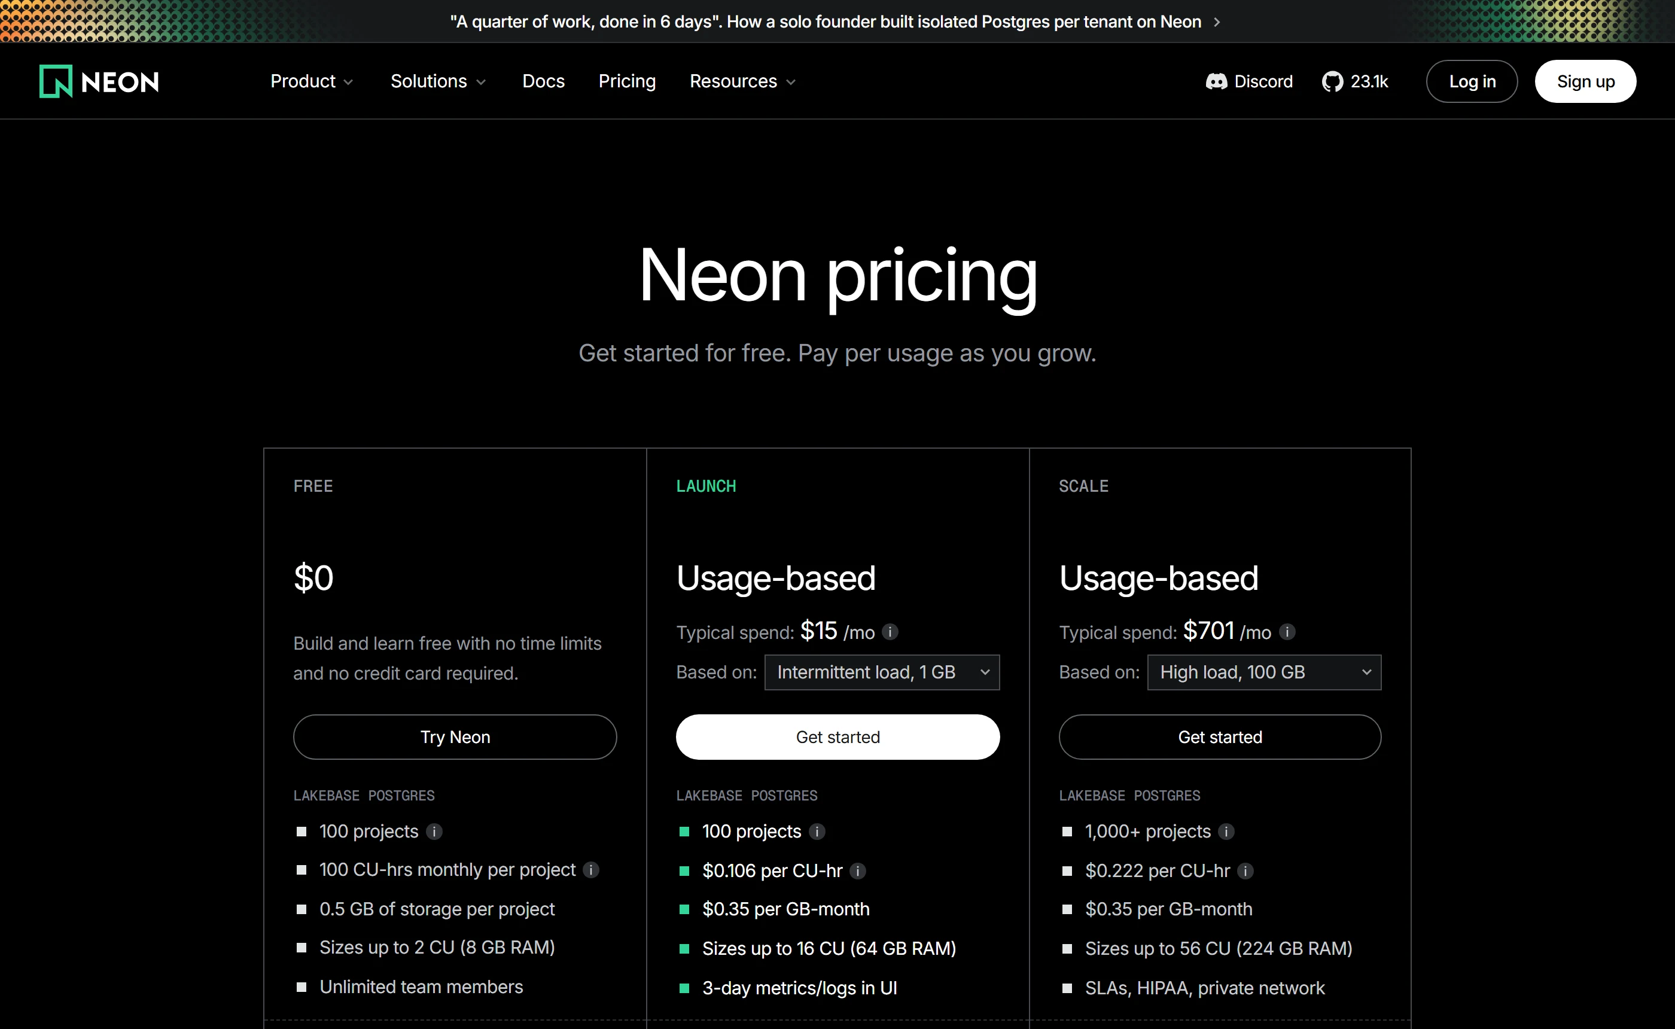The height and width of the screenshot is (1029, 1675).
Task: Click 'Sizes up to 16 CU (64 GB RAM)'
Action: [829, 949]
